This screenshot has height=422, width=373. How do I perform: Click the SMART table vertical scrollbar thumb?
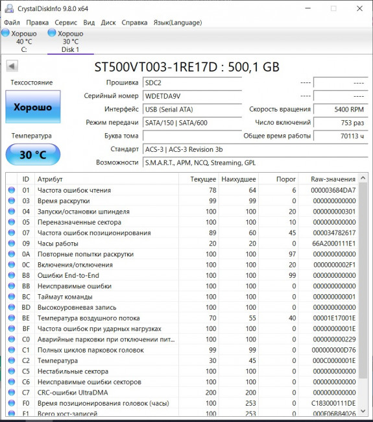(363, 280)
